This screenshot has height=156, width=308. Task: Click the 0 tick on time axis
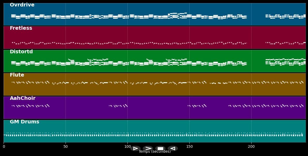[4, 147]
